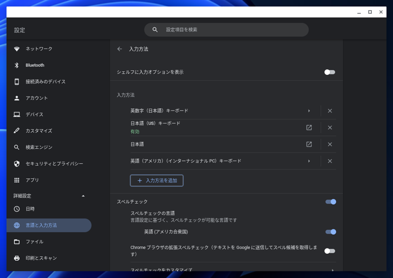Click the 設定 title text
Screen dimensions: 393x278
(x=20, y=30)
